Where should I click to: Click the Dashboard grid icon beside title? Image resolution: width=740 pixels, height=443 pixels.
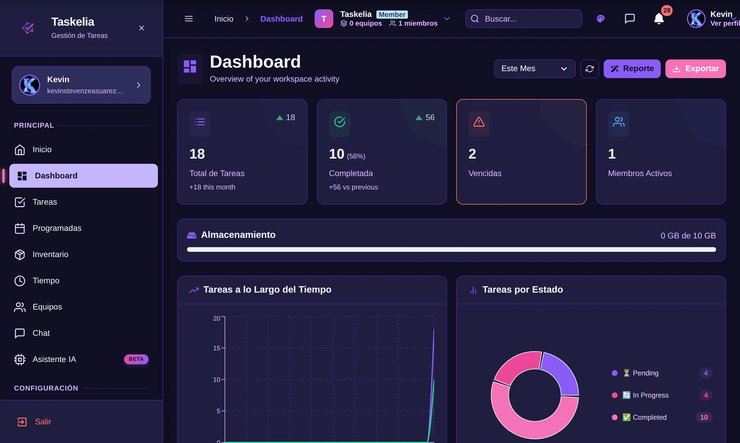coord(190,66)
